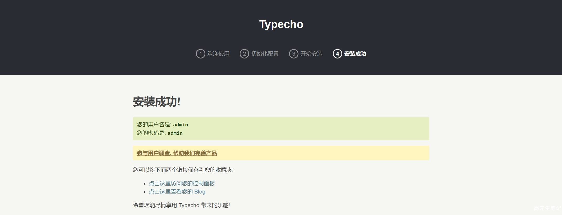Select step 4 circle icon 安装成功
This screenshot has width=562, height=215.
[x=337, y=54]
